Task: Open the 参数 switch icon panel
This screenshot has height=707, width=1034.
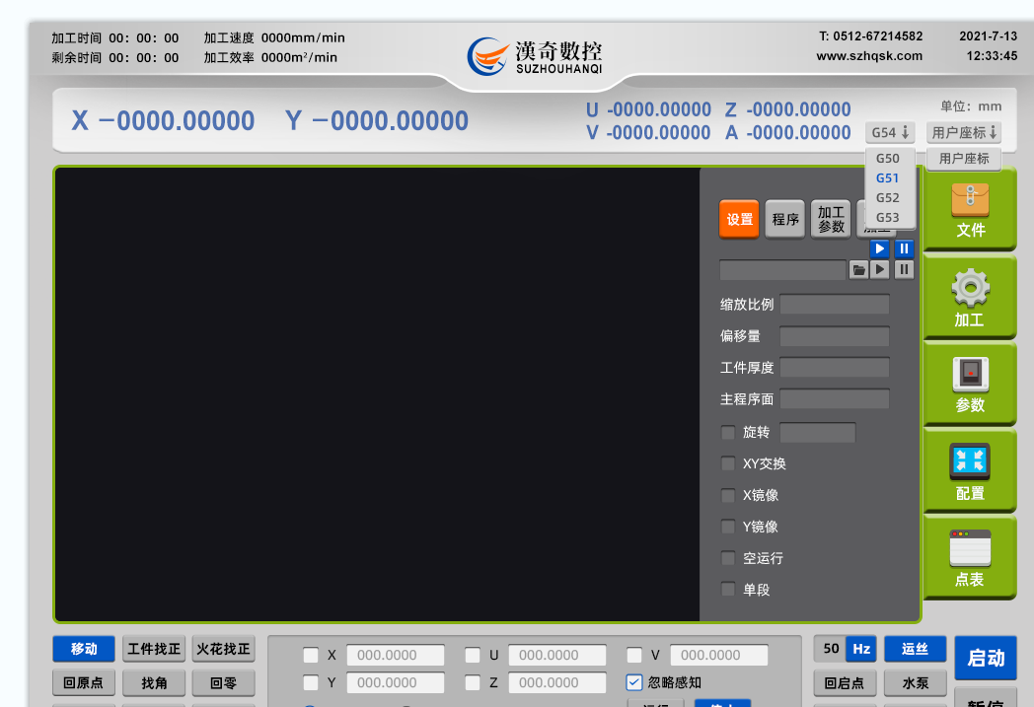Action: (969, 385)
